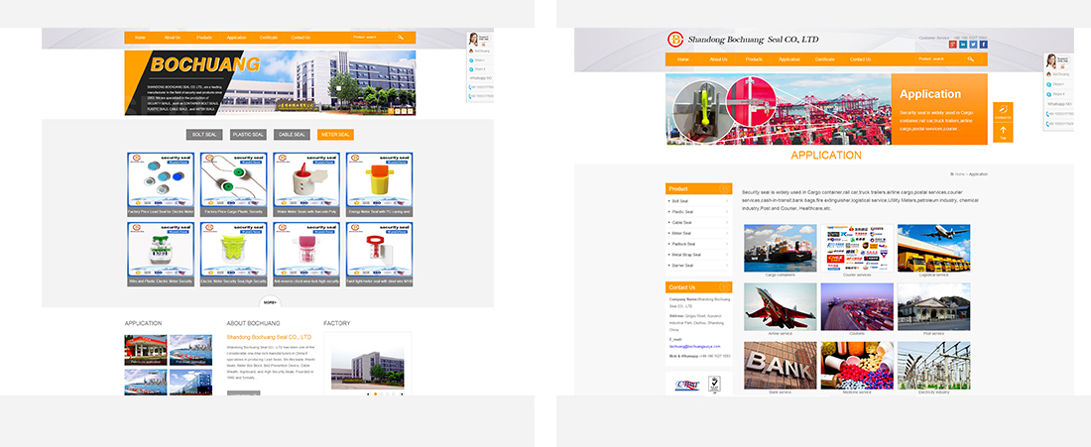The image size is (1091, 447).
Task: Open the Contact Us menu on the right page
Action: [x=861, y=59]
